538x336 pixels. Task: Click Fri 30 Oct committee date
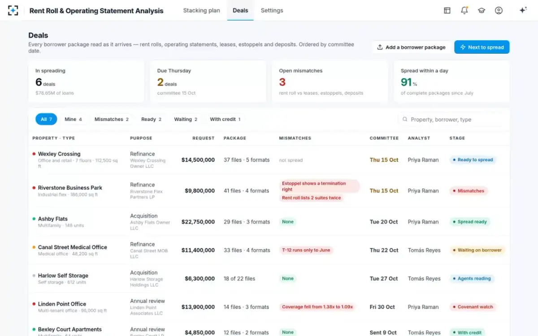click(382, 307)
